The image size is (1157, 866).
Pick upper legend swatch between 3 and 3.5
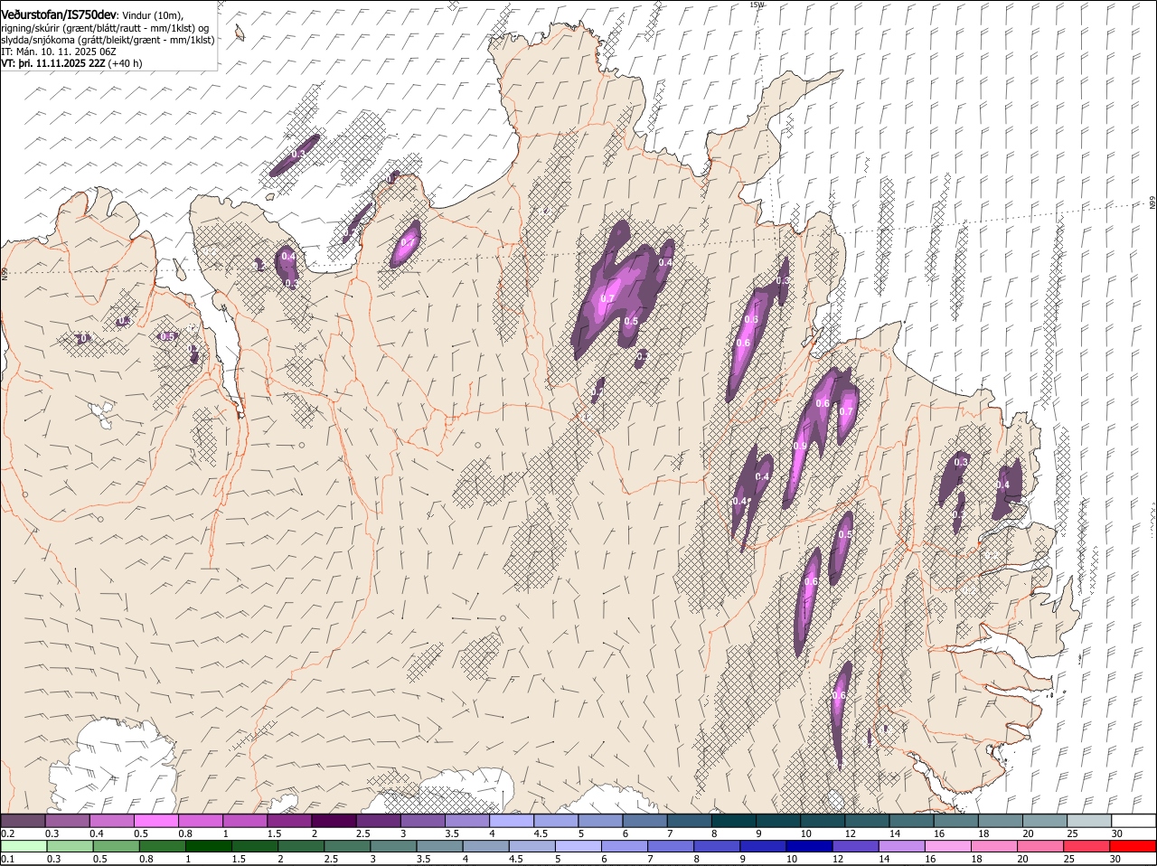pyautogui.click(x=422, y=821)
